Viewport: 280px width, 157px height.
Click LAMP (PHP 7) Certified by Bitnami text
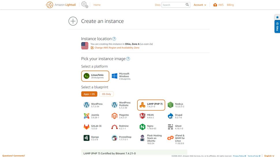click(109, 153)
